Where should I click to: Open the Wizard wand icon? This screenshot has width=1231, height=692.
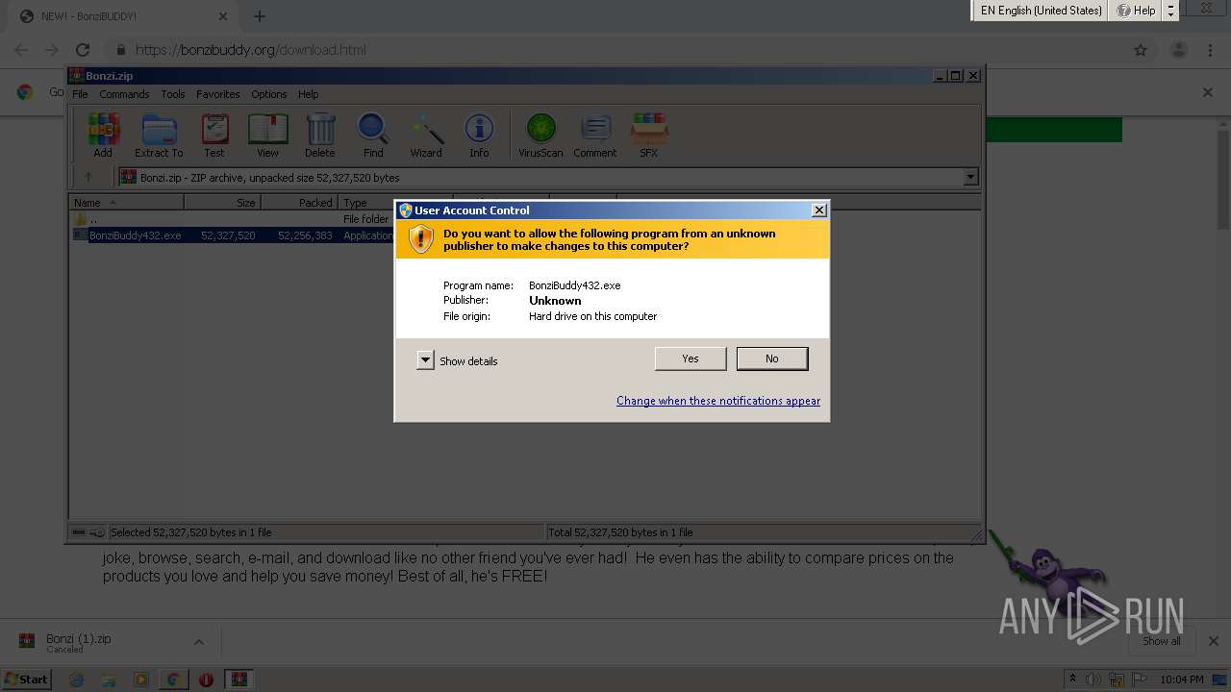[426, 136]
